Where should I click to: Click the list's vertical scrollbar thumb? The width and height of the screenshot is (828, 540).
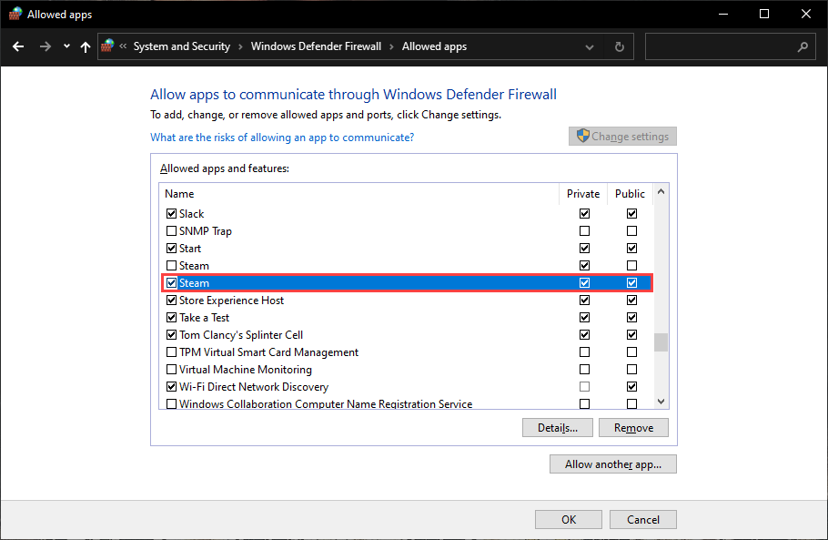661,341
